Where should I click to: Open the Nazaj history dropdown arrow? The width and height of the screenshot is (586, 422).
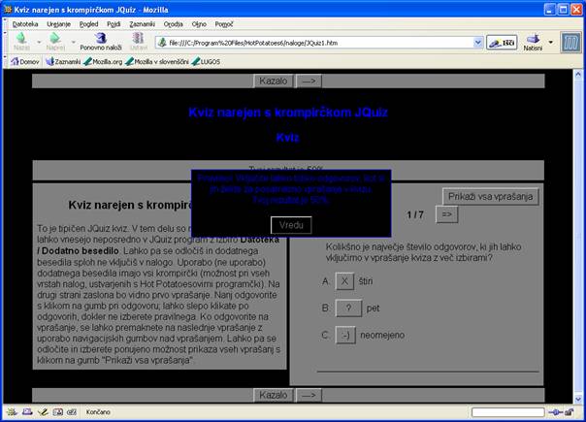37,43
